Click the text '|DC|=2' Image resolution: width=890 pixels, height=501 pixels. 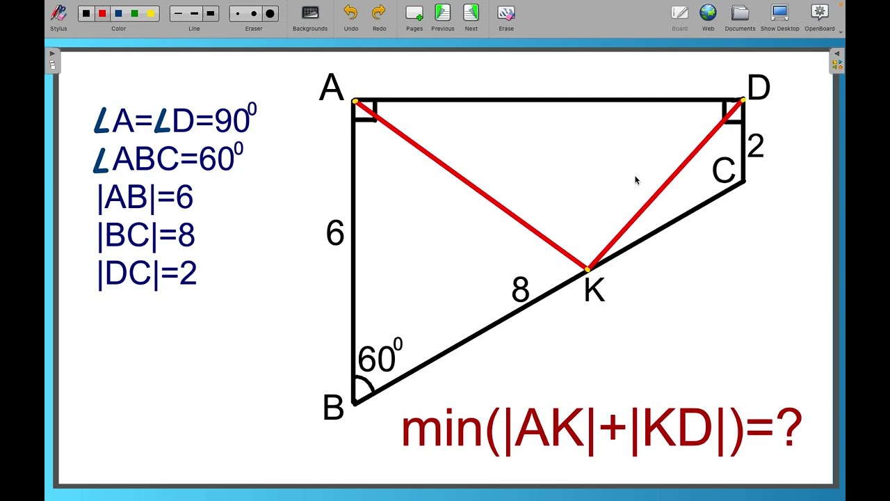147,274
